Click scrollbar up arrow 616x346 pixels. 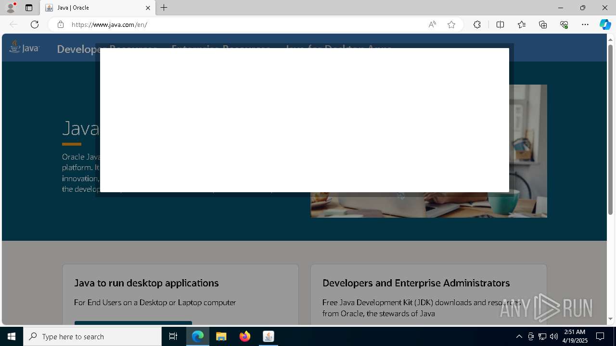click(x=610, y=39)
